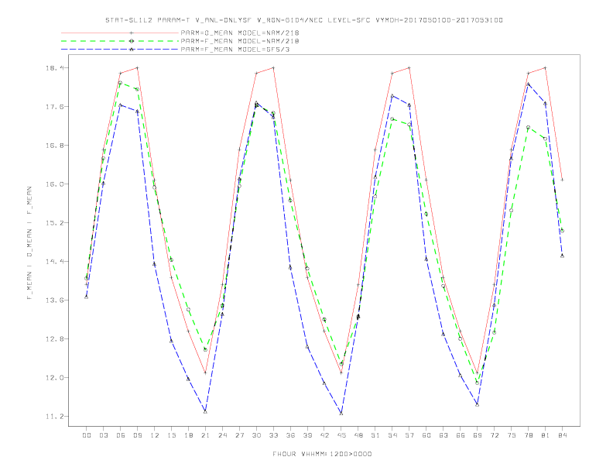The height and width of the screenshot is (474, 613).
Task: Click x-axis tick label 51
Action: pyautogui.click(x=375, y=435)
